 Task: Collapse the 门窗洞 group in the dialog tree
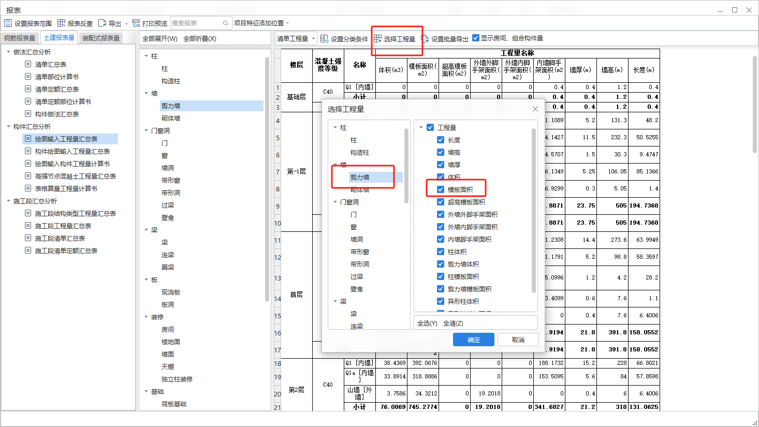point(335,202)
